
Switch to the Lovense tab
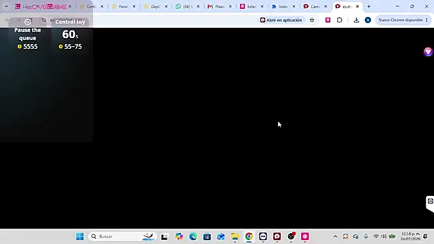coord(41,6)
